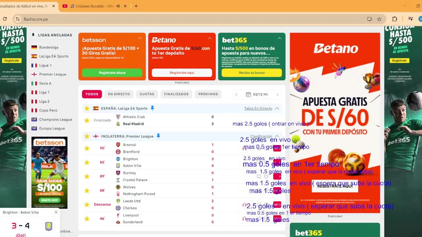
Task: Open a new browser tab
Action: (136, 6)
